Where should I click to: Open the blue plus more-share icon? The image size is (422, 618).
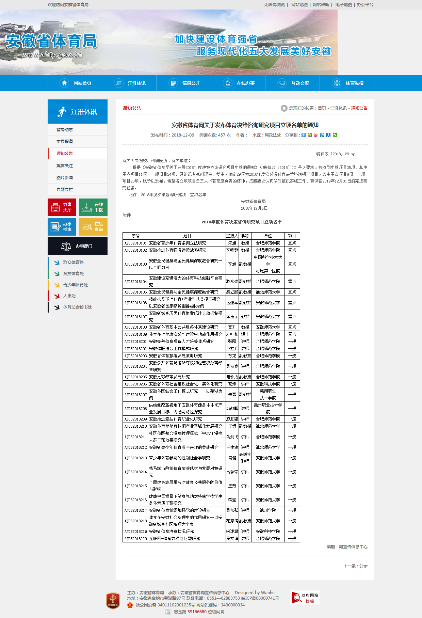pyautogui.click(x=304, y=135)
